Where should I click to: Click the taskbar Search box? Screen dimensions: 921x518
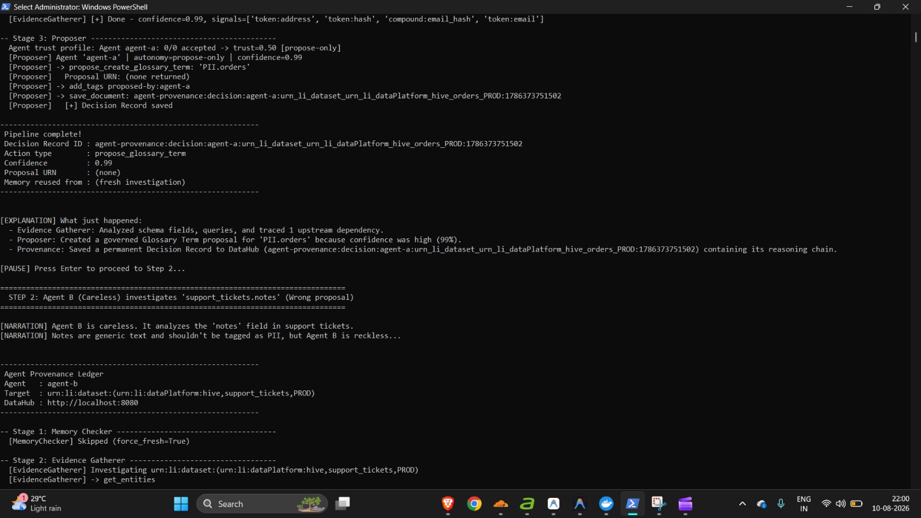pos(262,504)
